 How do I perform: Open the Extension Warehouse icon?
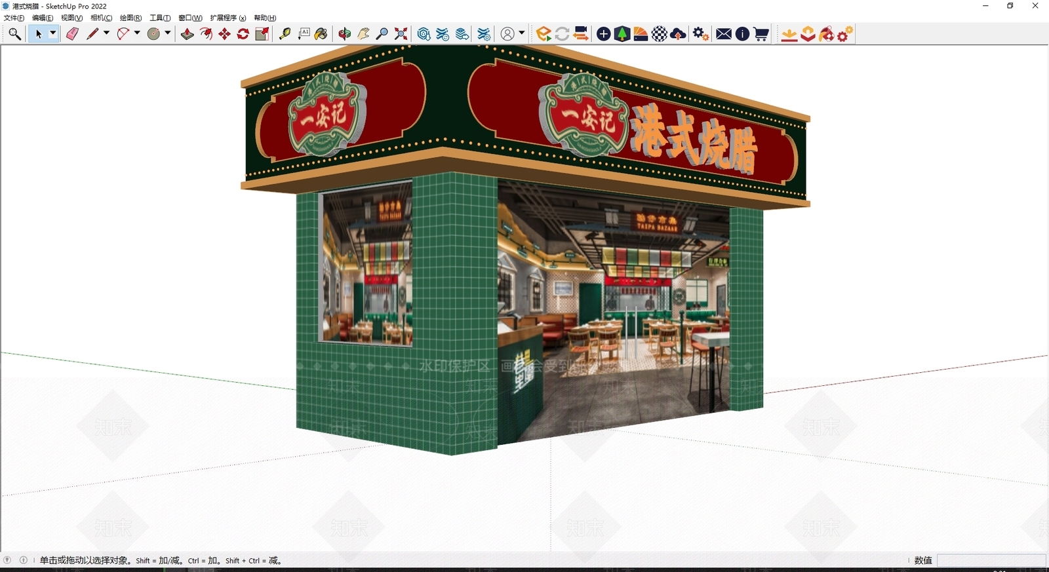pos(443,34)
